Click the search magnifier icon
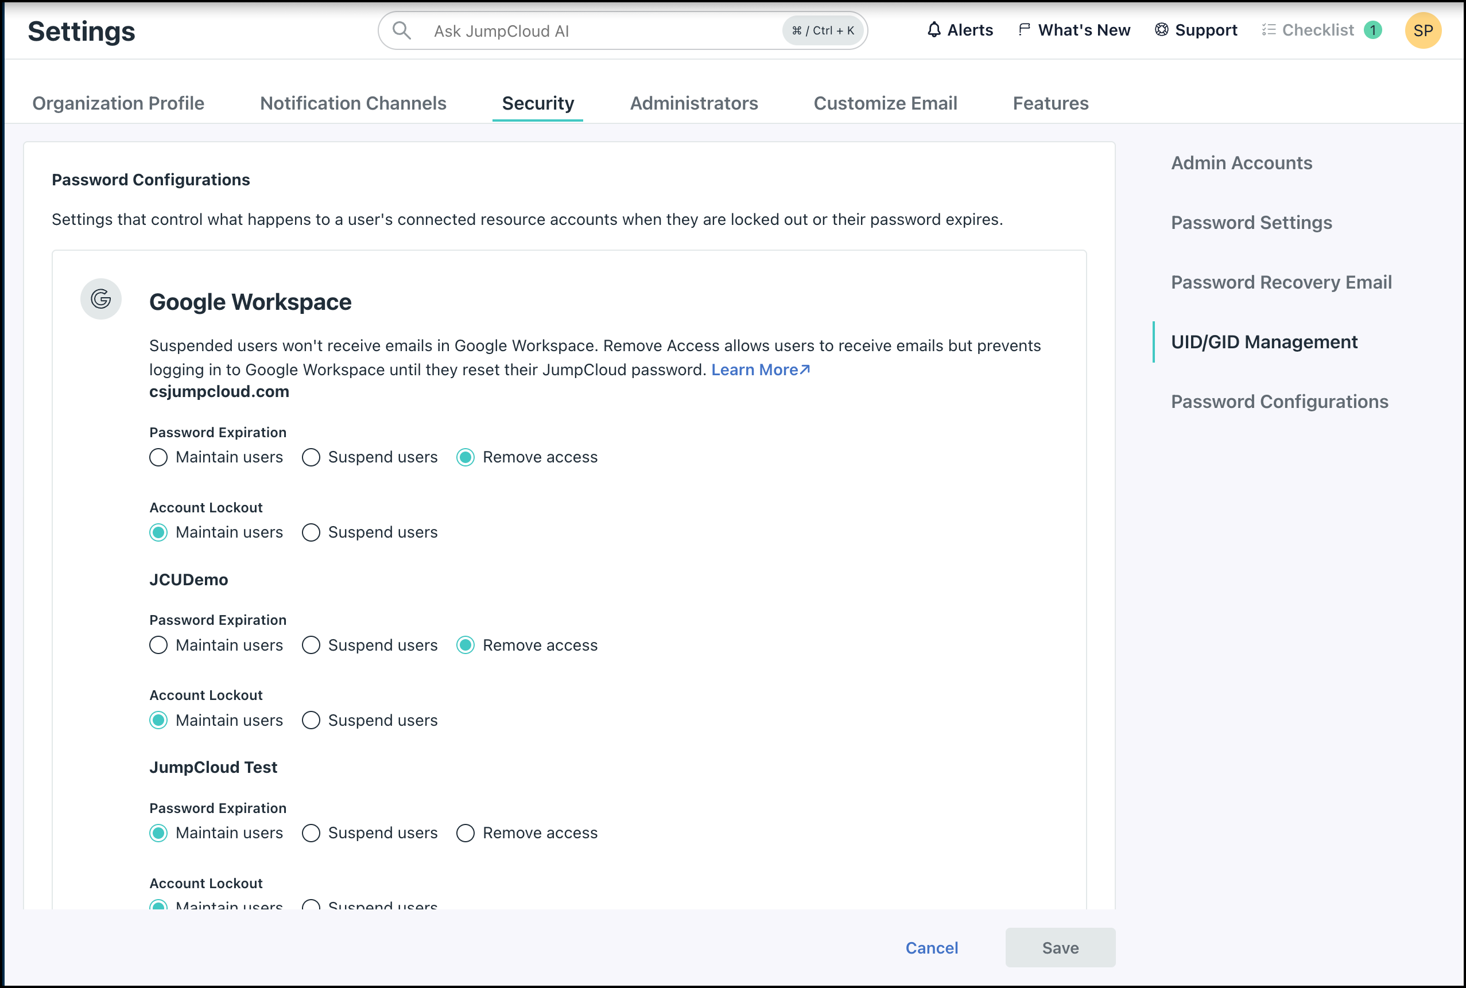This screenshot has height=988, width=1466. pyautogui.click(x=401, y=30)
